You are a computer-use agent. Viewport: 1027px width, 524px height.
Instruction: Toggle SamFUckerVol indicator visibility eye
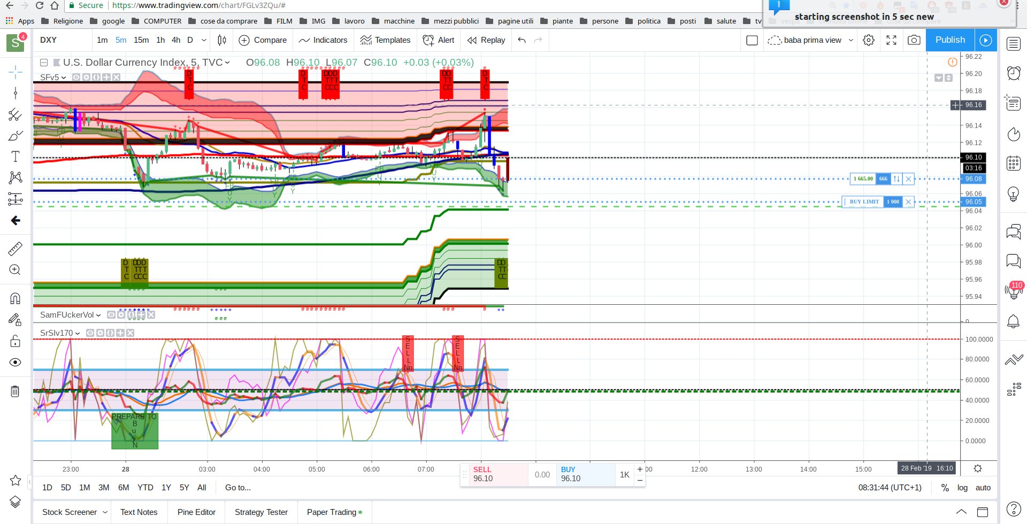click(x=111, y=315)
